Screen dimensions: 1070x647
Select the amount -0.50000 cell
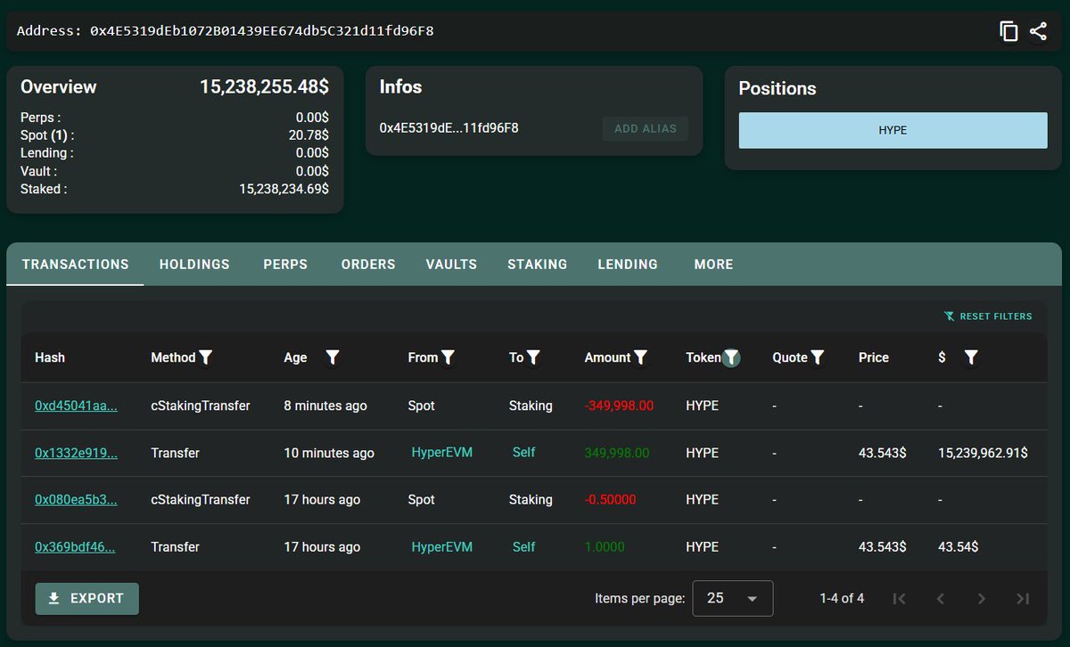click(610, 500)
